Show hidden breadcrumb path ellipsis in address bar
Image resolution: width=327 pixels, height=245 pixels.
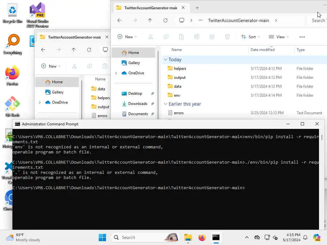201,20
